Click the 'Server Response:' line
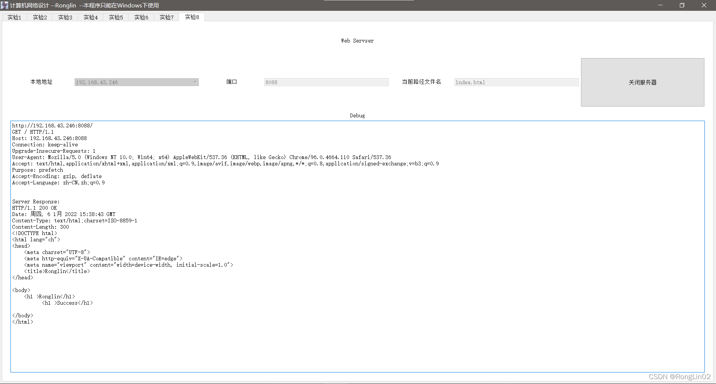This screenshot has height=384, width=716. tap(36, 201)
